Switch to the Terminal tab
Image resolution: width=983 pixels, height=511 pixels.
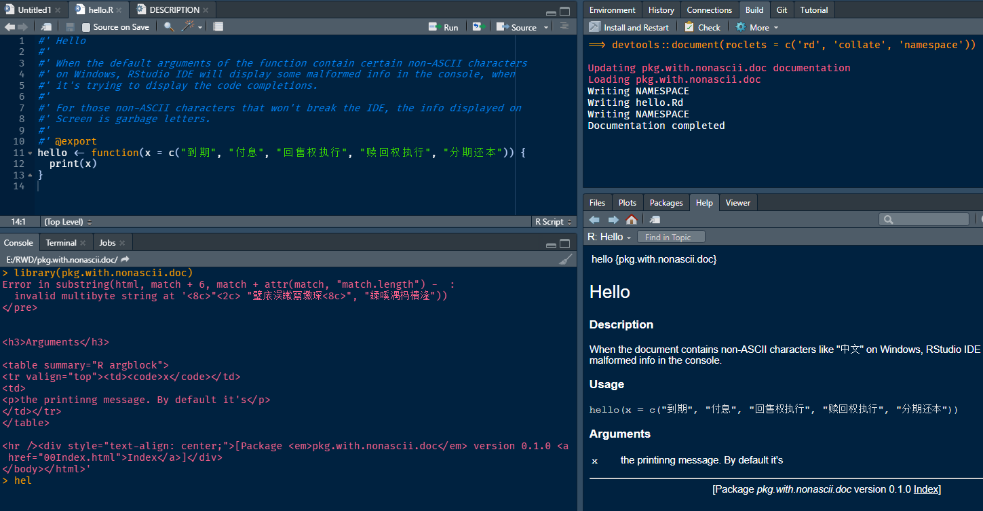click(60, 242)
